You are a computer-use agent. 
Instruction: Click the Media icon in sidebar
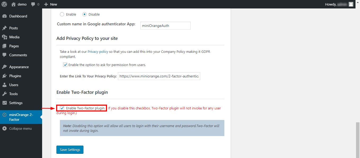[5, 37]
